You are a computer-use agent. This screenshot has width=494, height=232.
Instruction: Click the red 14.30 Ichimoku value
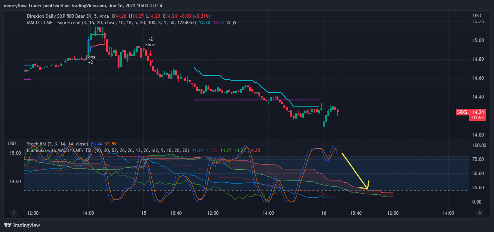pyautogui.click(x=255, y=150)
